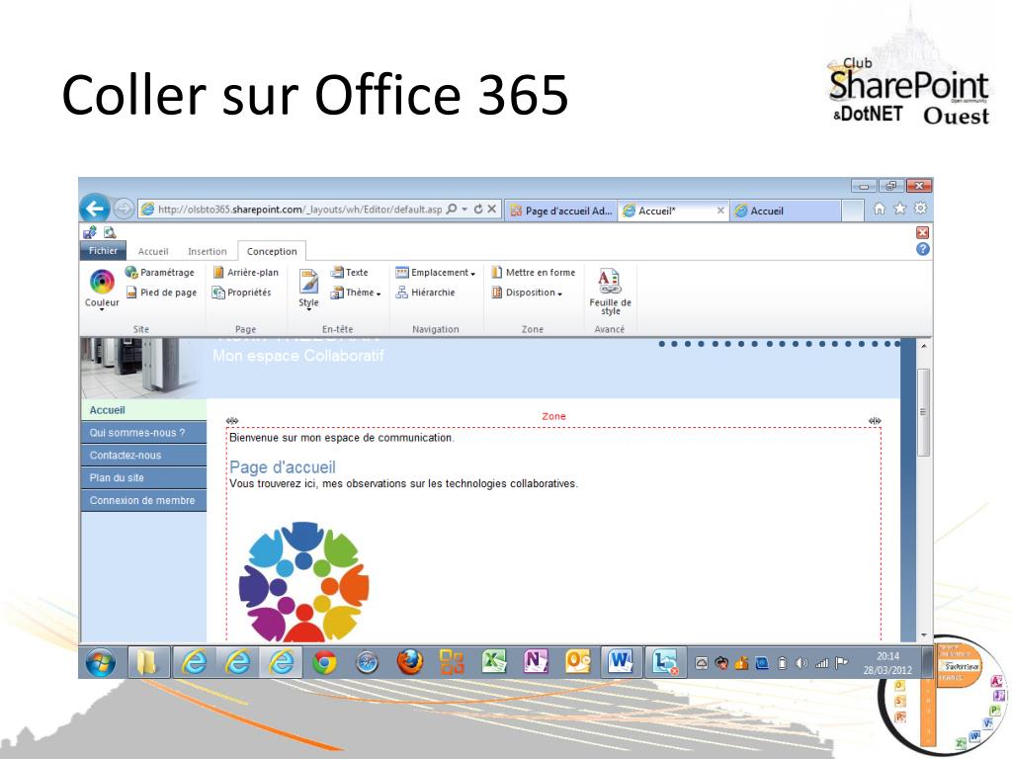Click the right zone resize handle

[875, 421]
